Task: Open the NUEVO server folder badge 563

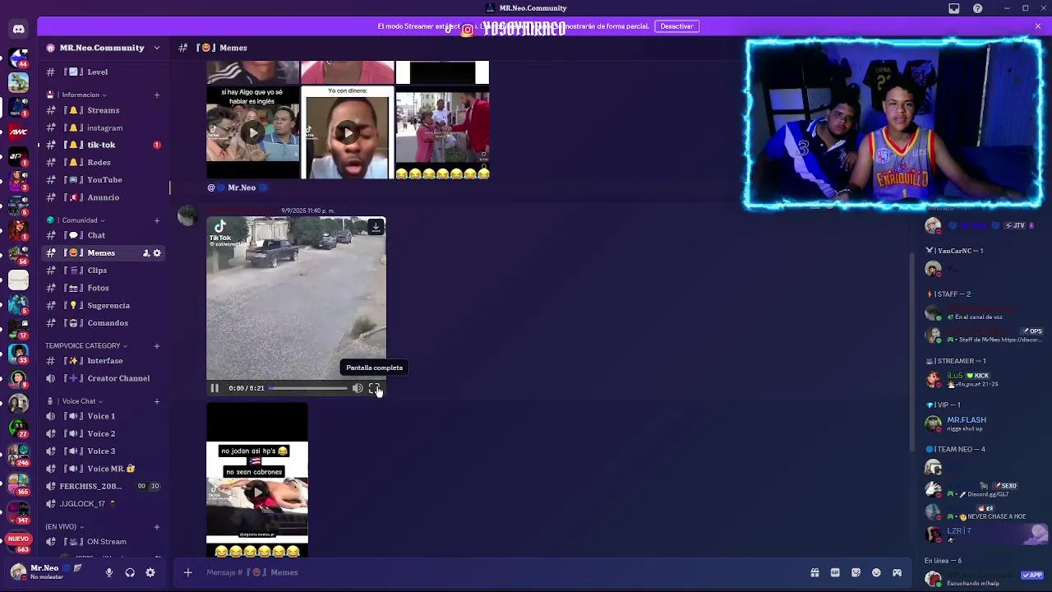Action: click(x=18, y=543)
